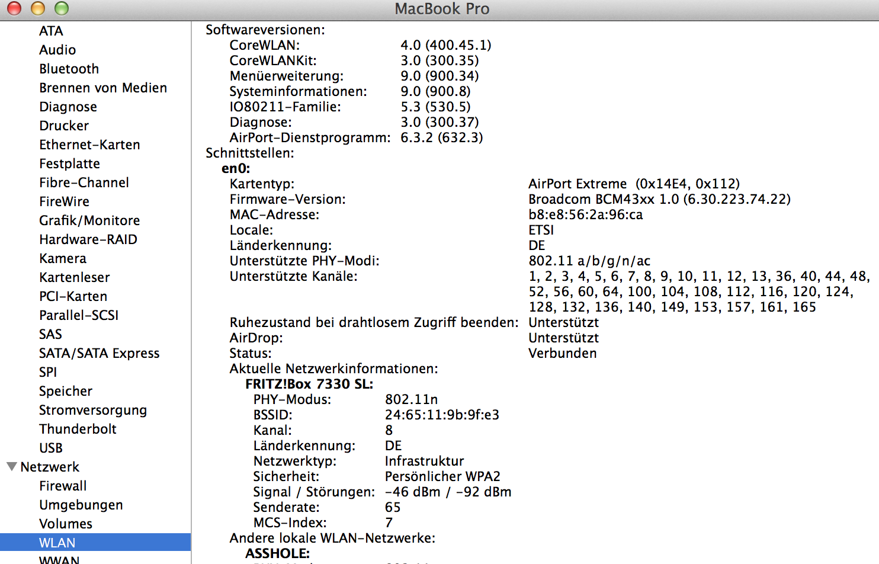Click the Systeminformationen version 9.0 (900.8)
Image resolution: width=879 pixels, height=564 pixels.
tap(435, 91)
